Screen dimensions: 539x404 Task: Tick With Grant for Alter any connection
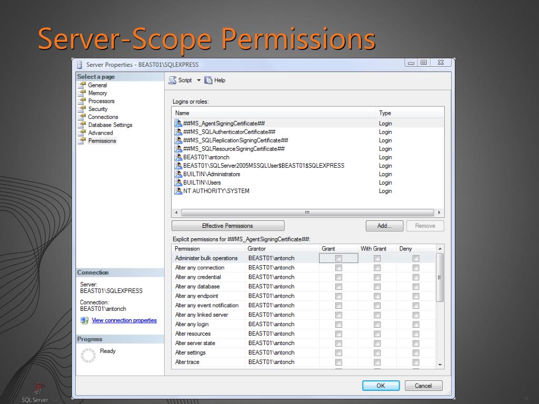coord(377,268)
